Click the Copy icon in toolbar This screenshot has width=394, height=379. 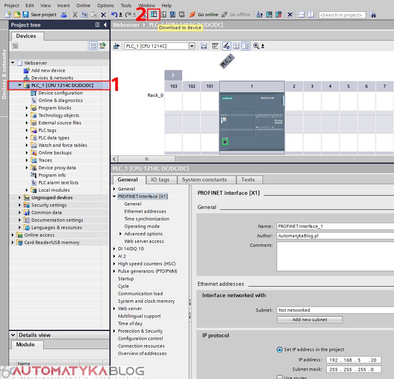tap(84, 15)
